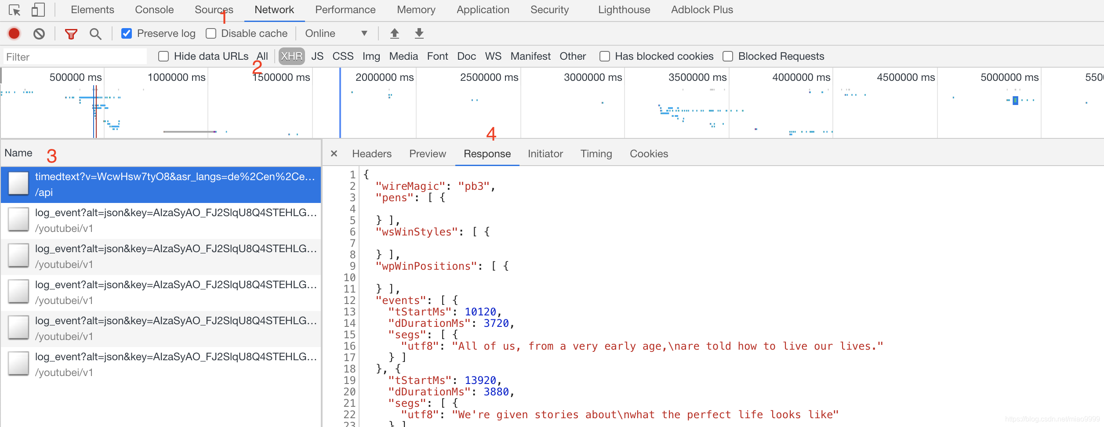Open the Sources panel

pos(214,10)
